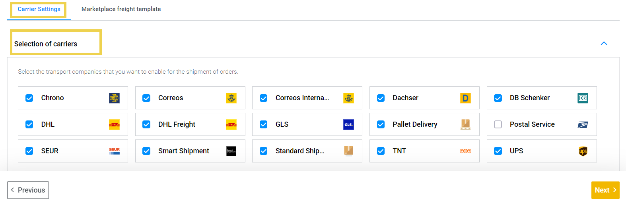The image size is (626, 208).
Task: Switch to Marketplace freight template tab
Action: tap(121, 9)
